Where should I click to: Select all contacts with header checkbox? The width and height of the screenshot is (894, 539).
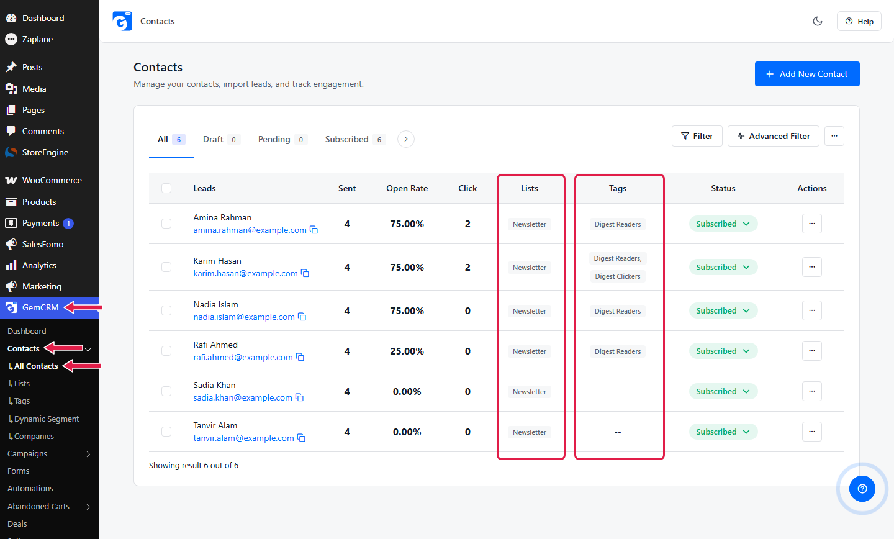[x=166, y=188]
